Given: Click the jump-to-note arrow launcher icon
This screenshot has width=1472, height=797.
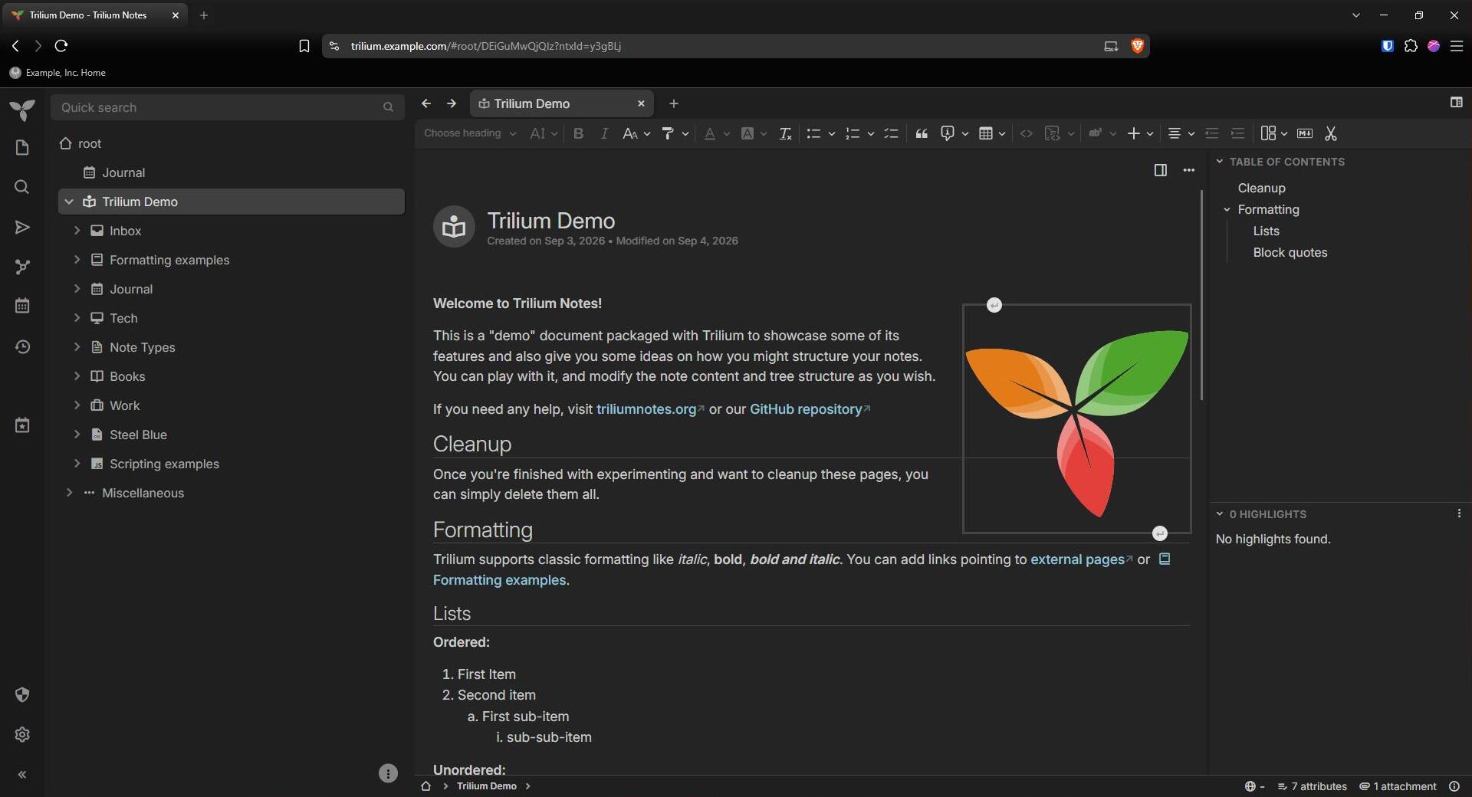Looking at the screenshot, I should [22, 228].
